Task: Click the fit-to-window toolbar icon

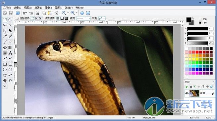Action: 82,13
